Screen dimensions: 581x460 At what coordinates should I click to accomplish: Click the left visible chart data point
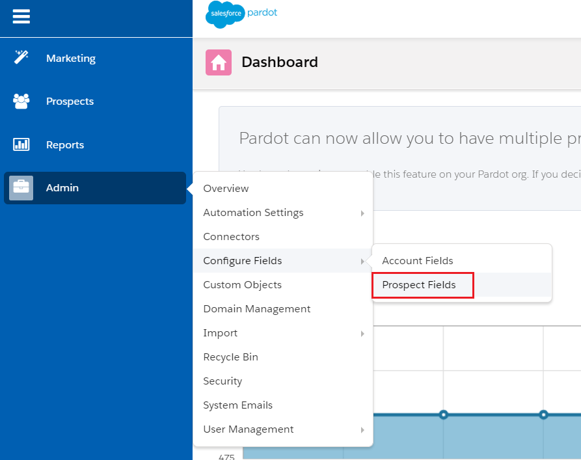point(443,414)
